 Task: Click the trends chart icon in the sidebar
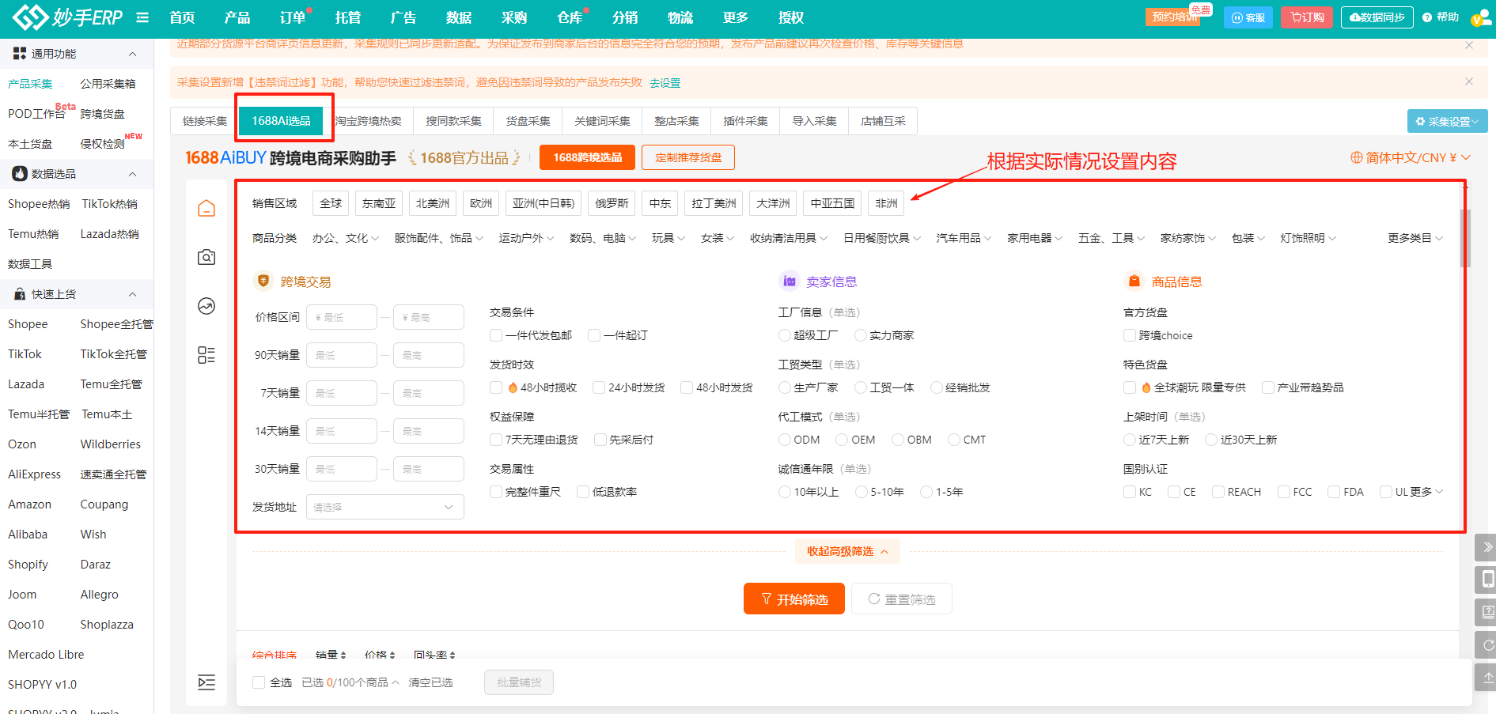206,307
